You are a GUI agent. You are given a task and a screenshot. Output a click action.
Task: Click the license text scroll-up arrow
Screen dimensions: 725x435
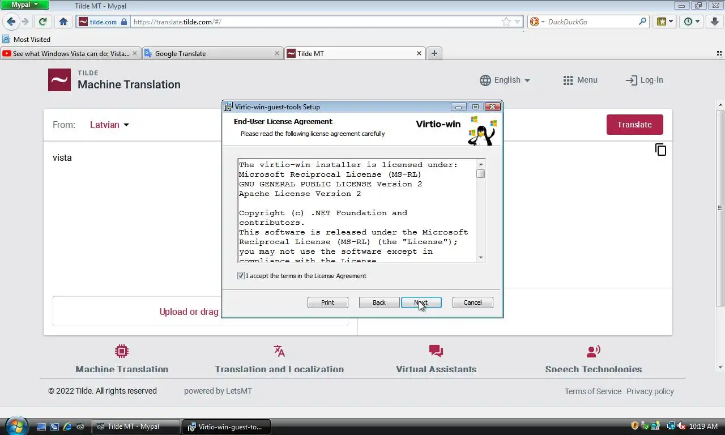[481, 164]
